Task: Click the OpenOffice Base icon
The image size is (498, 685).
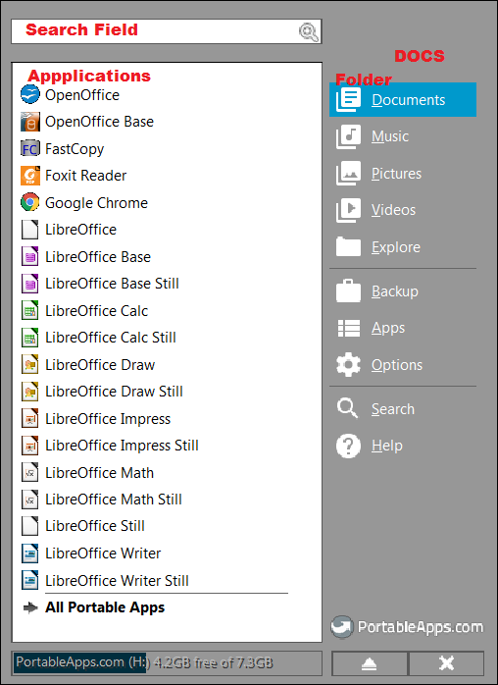Action: (30, 122)
